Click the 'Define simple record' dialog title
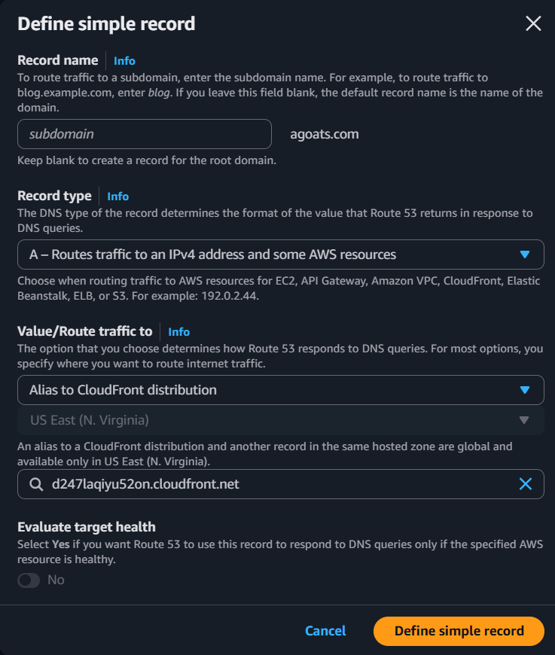555x655 pixels. 106,23
